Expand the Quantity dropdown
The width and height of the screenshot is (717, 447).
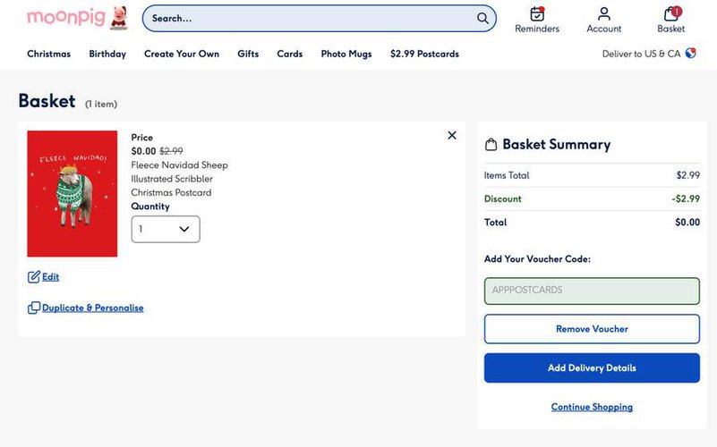166,229
